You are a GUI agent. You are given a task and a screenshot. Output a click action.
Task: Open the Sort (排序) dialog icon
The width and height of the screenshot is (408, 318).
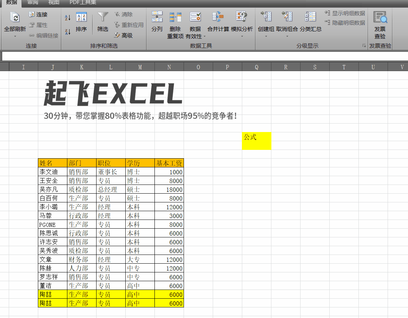click(x=81, y=18)
